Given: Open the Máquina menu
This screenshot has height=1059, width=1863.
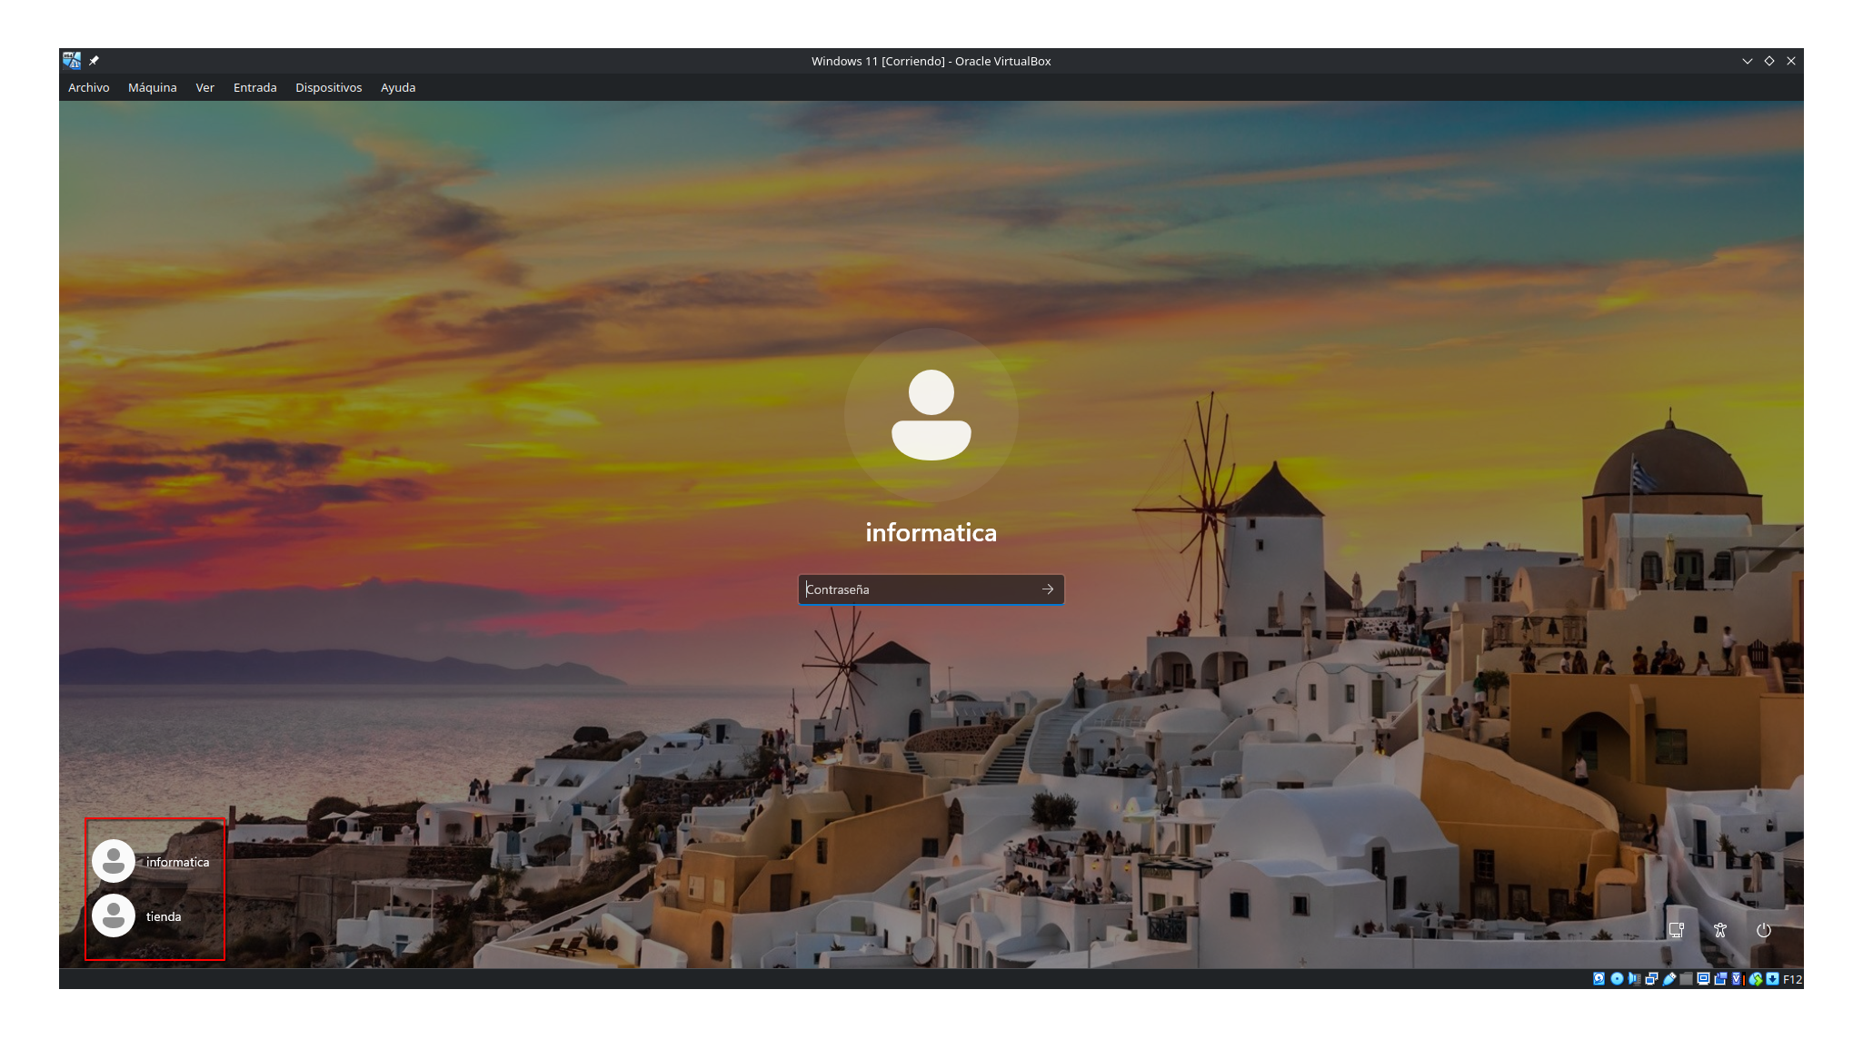Looking at the screenshot, I should point(152,87).
